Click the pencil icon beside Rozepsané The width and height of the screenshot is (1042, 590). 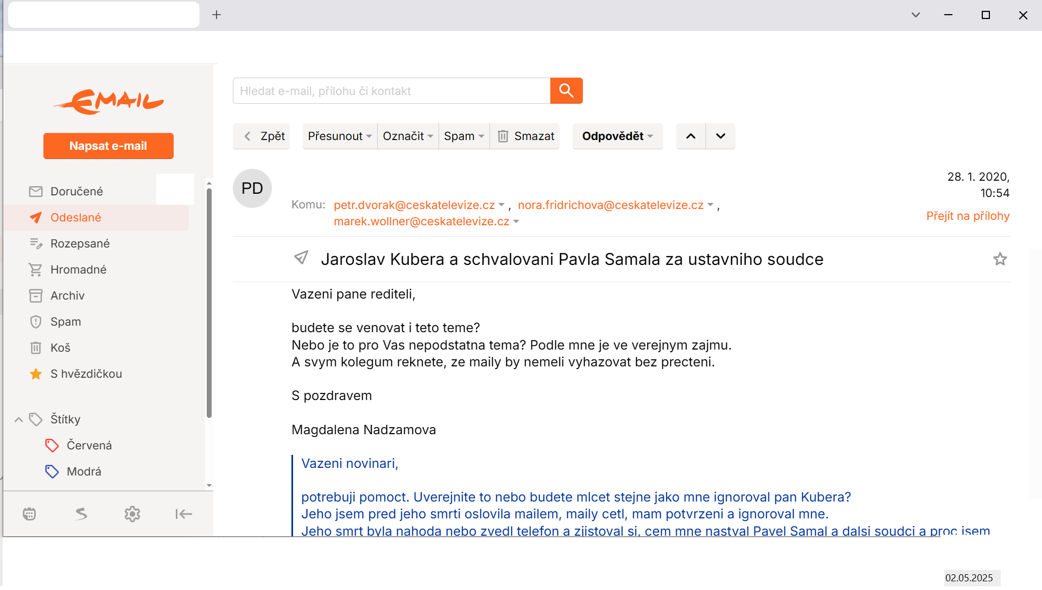pyautogui.click(x=36, y=244)
